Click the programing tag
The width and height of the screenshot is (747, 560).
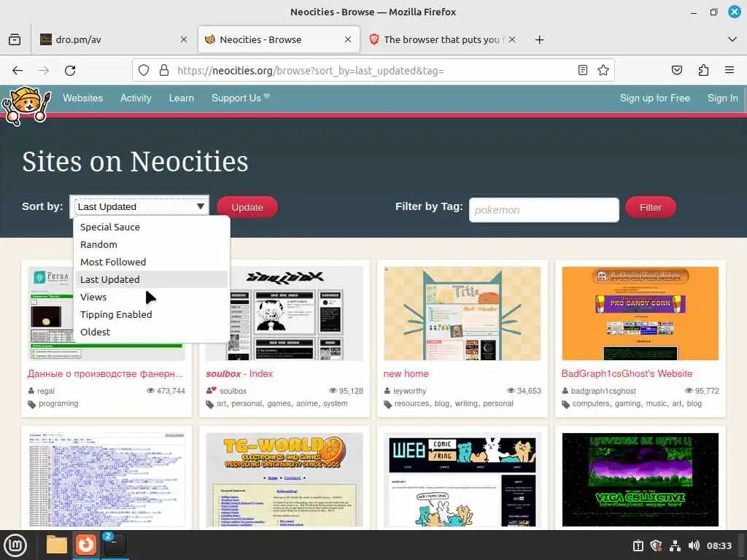click(58, 404)
